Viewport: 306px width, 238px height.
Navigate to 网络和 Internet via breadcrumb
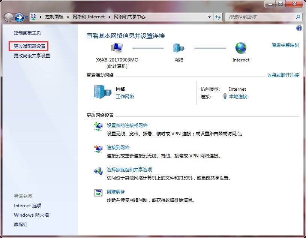point(89,17)
